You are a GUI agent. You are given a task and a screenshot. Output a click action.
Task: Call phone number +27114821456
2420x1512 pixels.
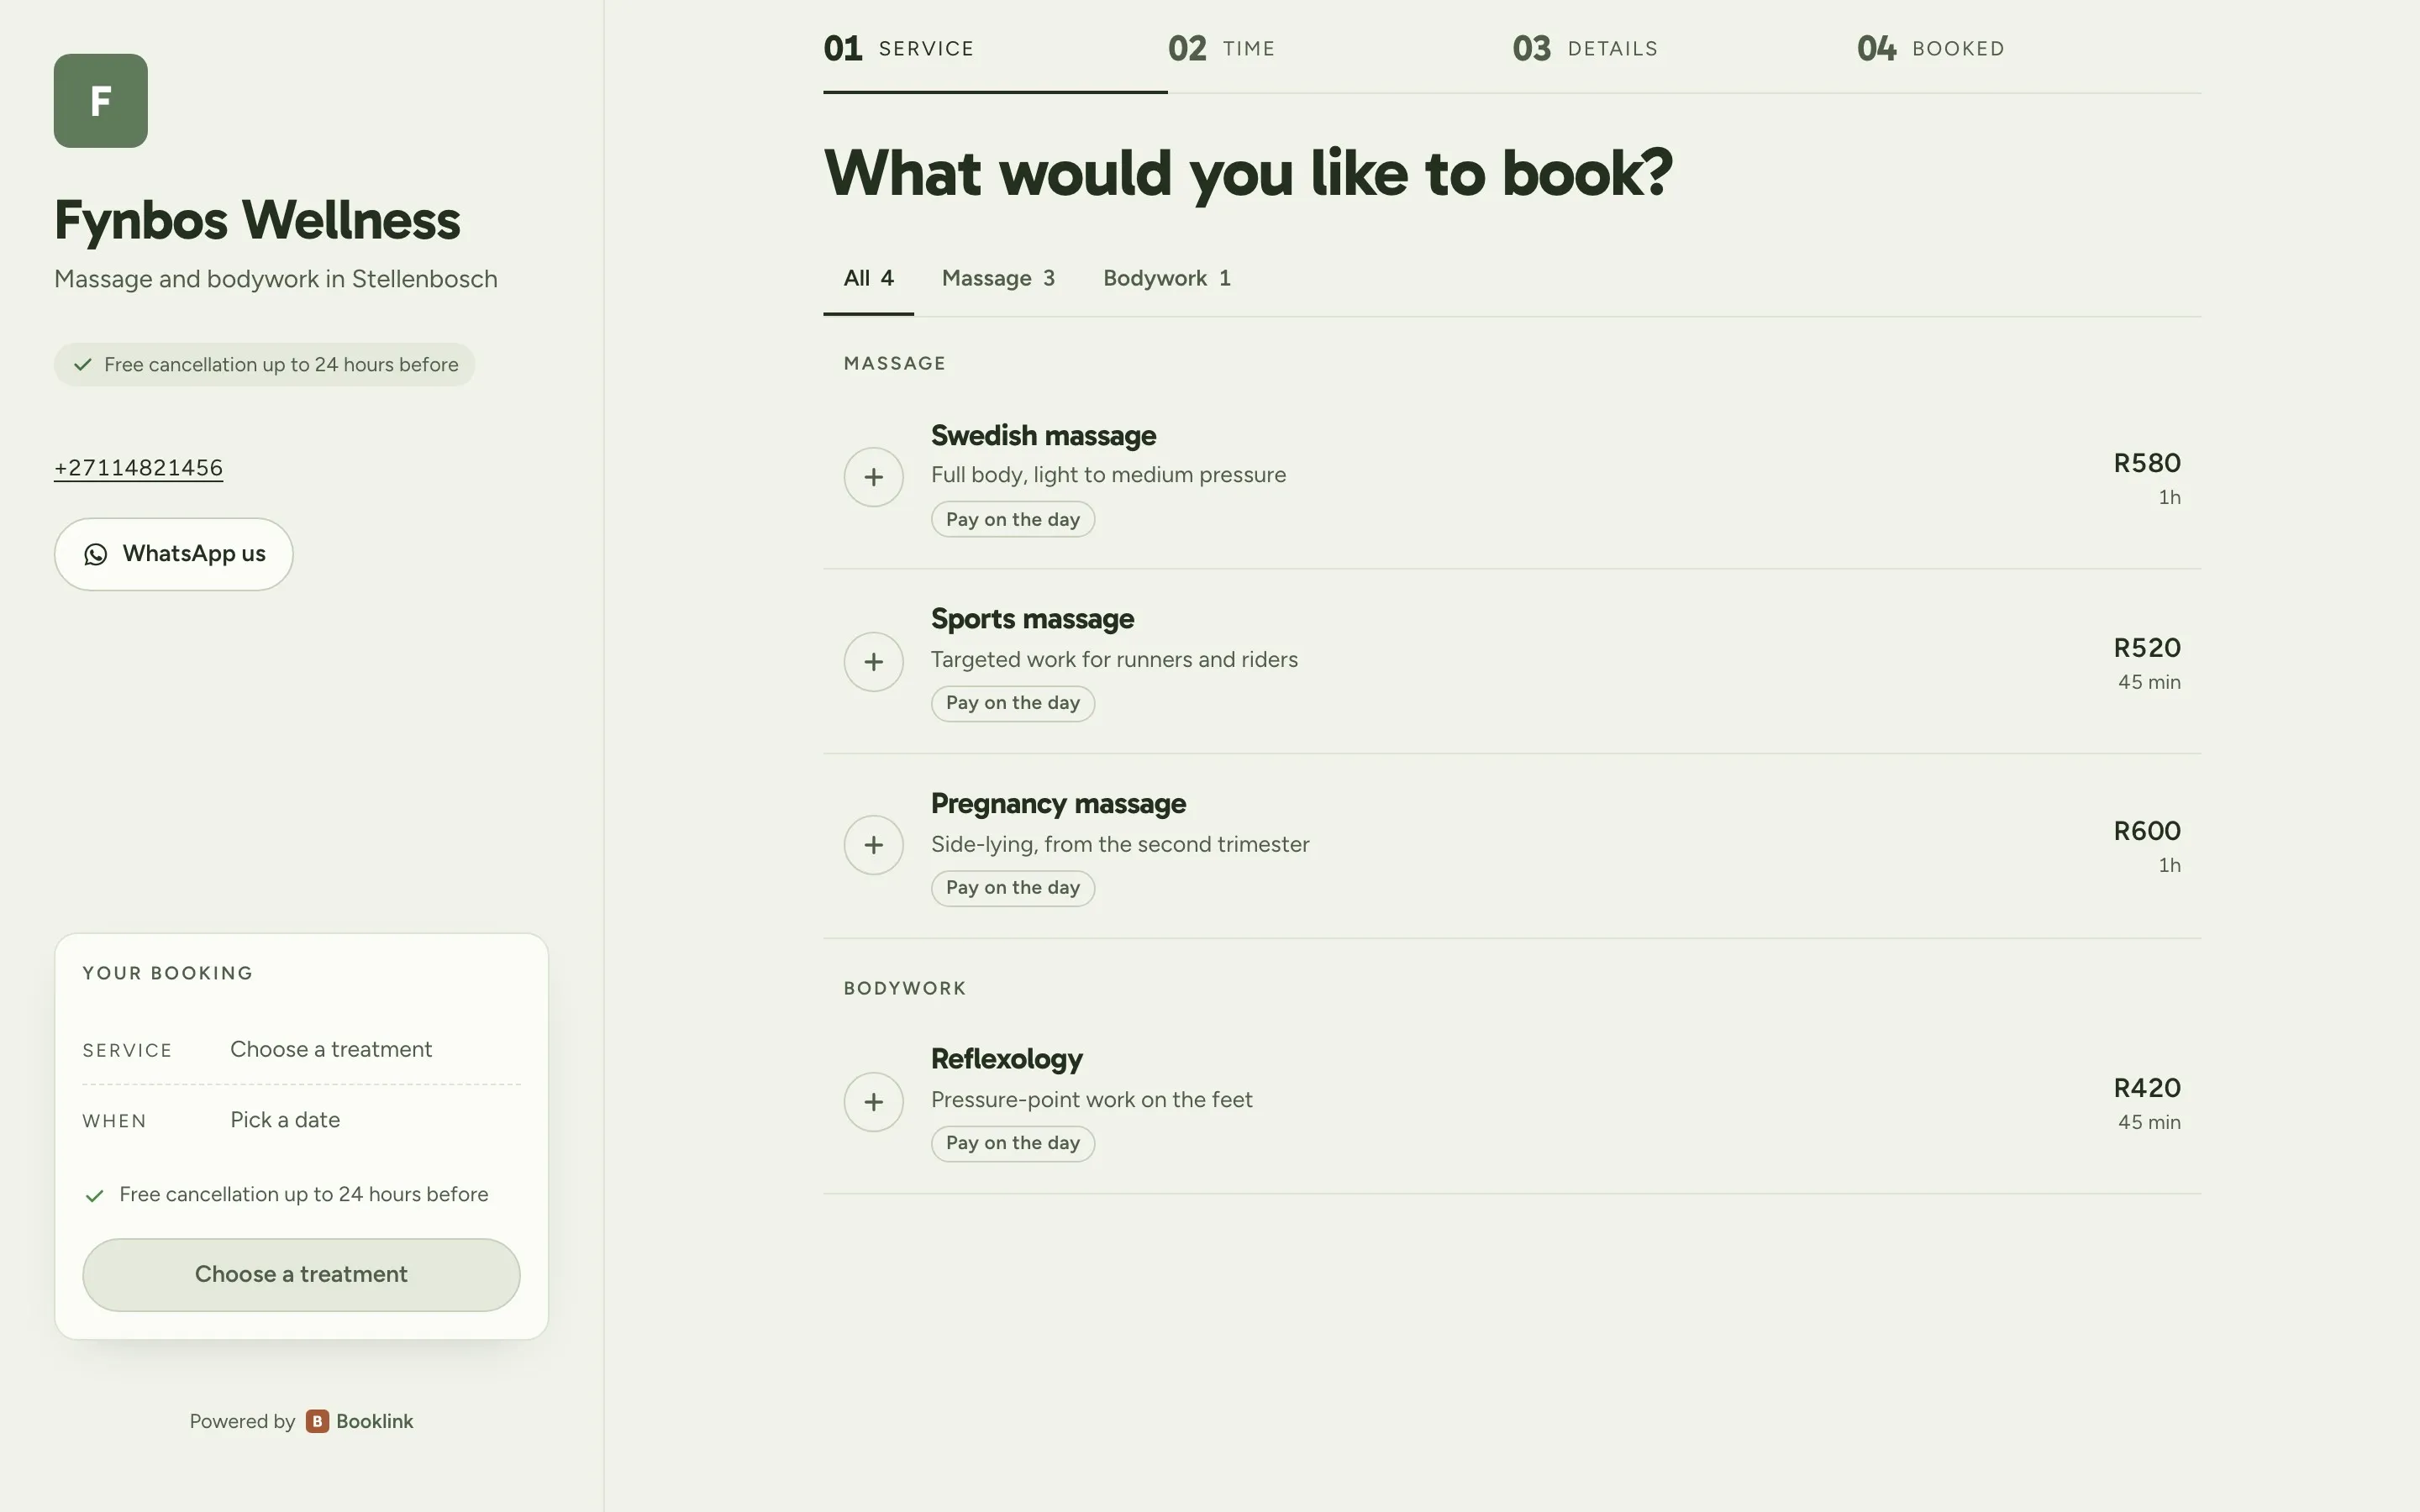pos(138,468)
